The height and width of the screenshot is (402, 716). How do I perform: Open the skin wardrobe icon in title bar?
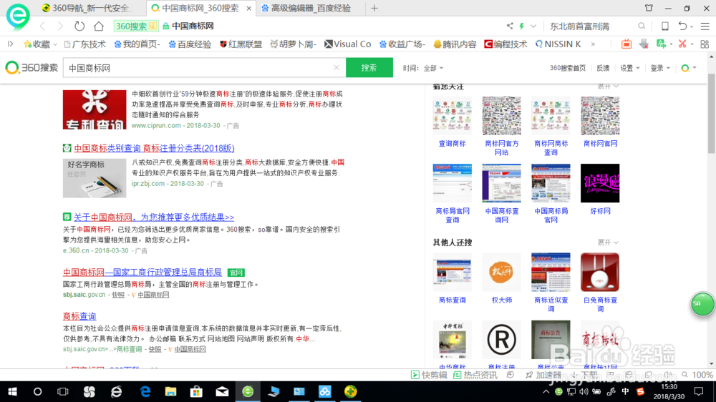click(649, 8)
